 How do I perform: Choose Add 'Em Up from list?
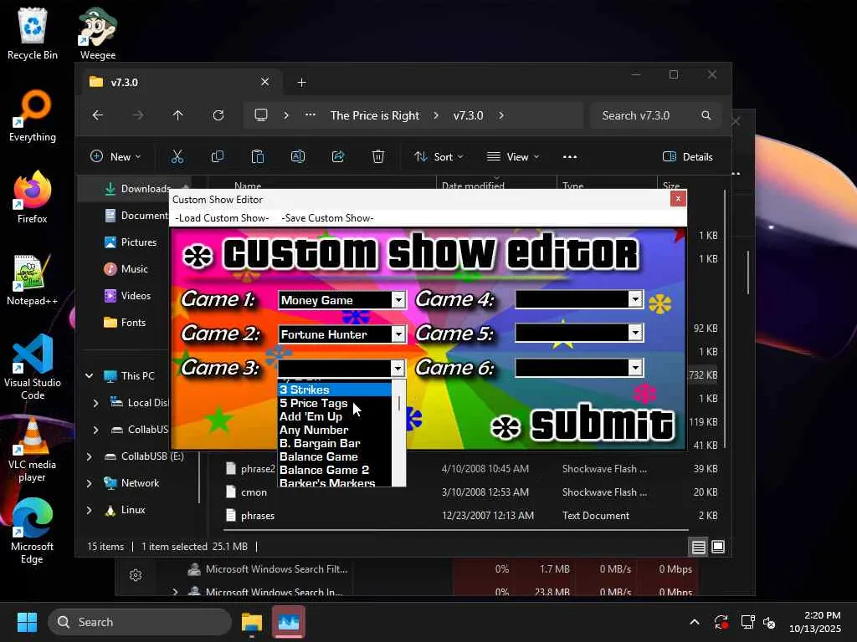pos(335,416)
